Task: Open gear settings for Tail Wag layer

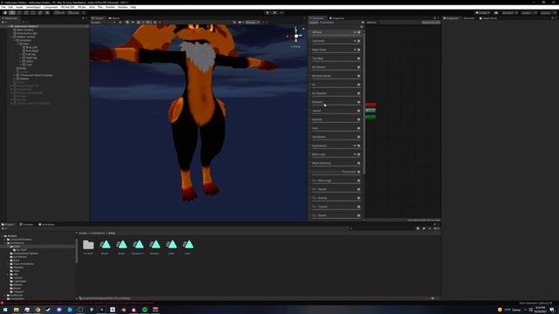Action: pos(359,58)
